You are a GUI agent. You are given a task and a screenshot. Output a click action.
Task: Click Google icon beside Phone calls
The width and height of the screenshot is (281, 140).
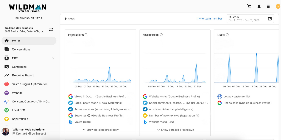click(x=220, y=103)
